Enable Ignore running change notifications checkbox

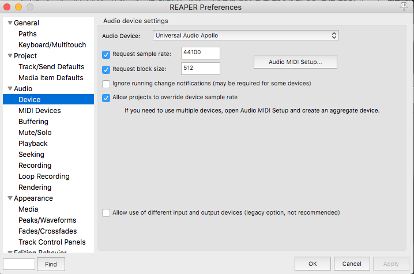pos(106,84)
